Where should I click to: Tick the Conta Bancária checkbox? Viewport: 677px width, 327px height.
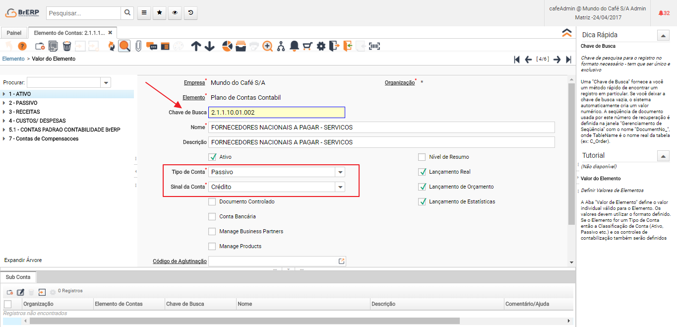[x=212, y=216]
